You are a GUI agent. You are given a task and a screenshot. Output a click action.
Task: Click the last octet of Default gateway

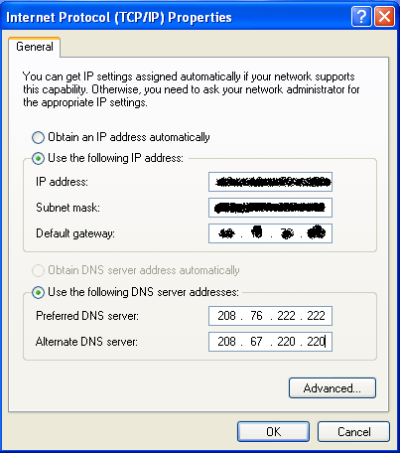316,232
